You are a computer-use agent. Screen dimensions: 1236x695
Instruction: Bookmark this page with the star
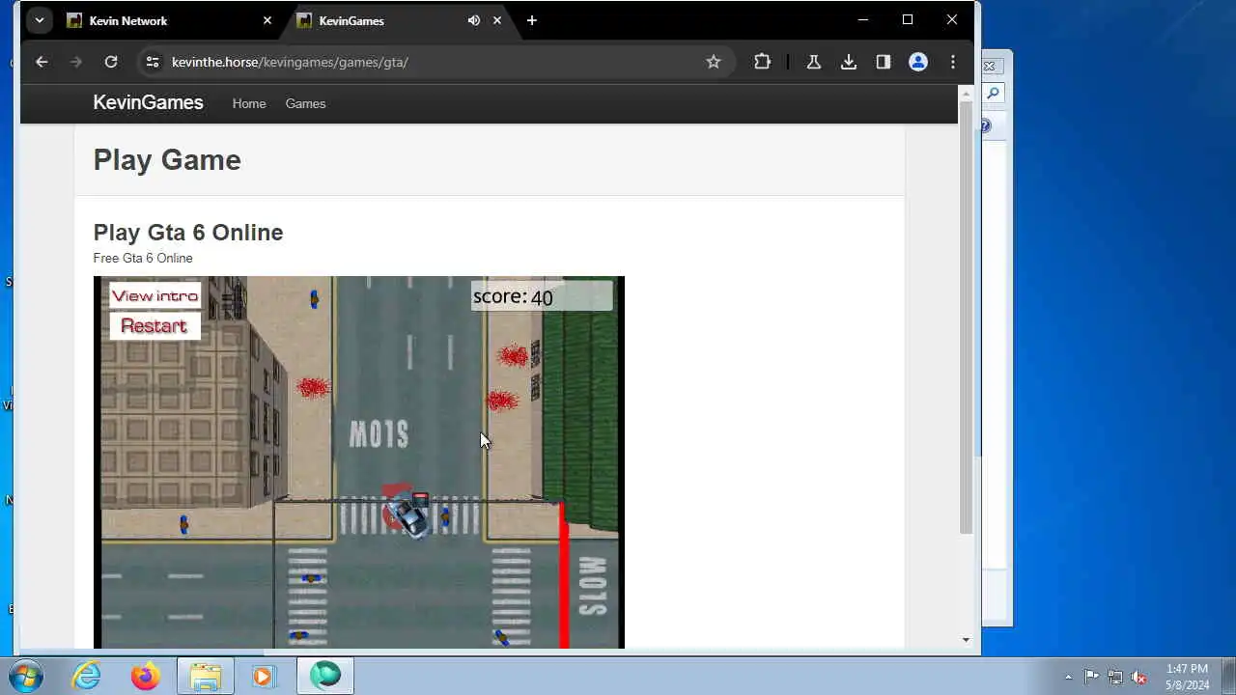[x=714, y=62]
